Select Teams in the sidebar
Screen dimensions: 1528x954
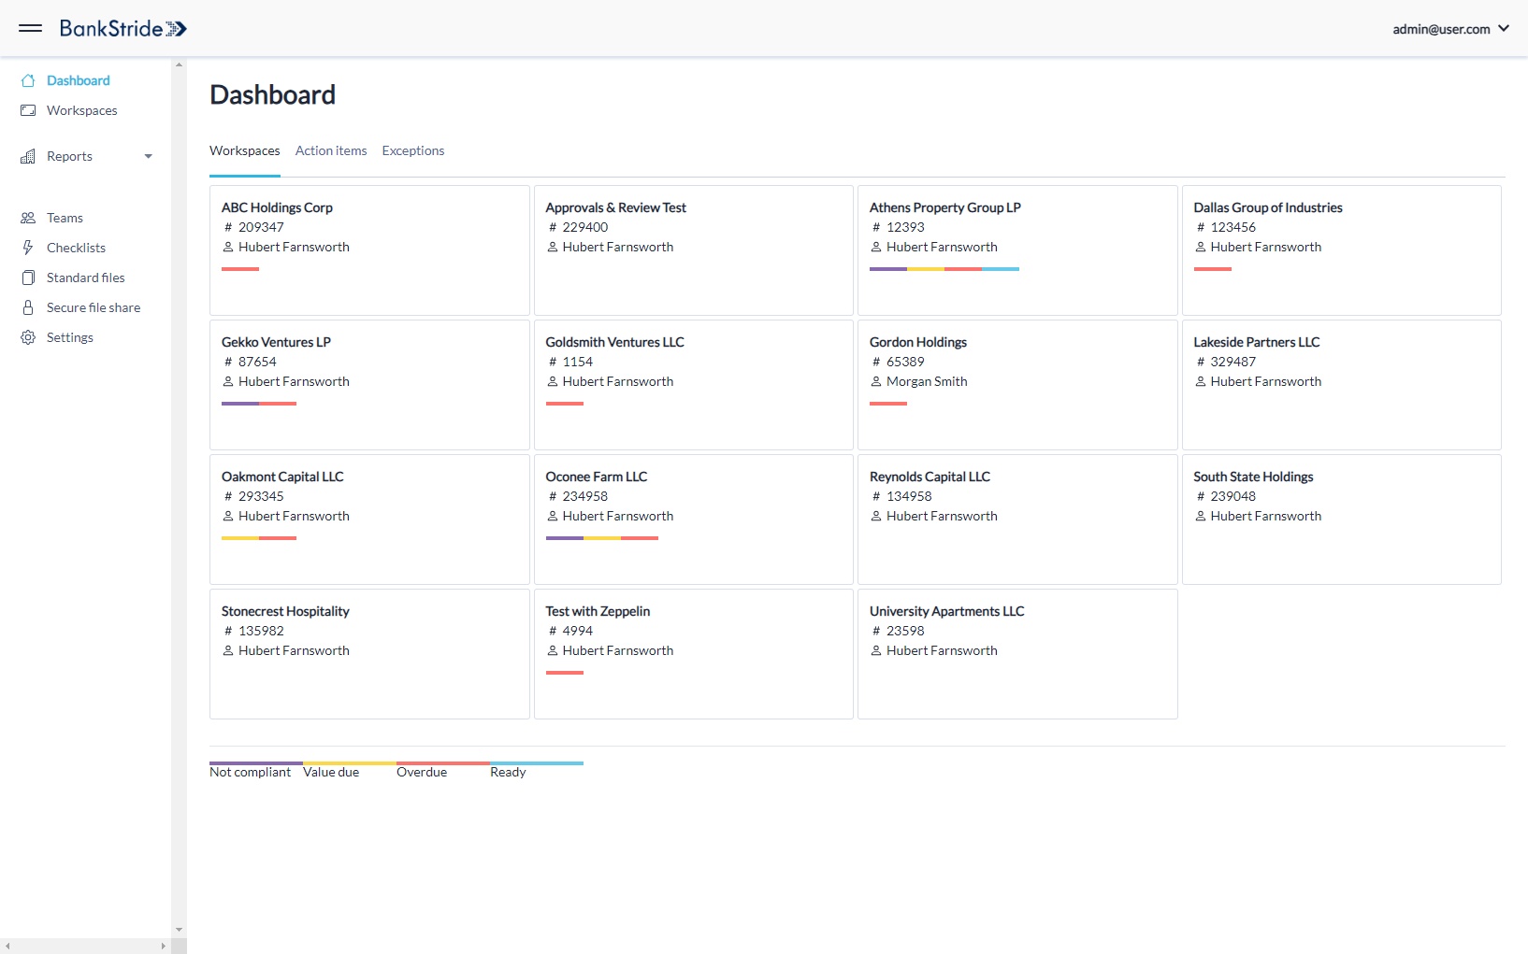point(65,218)
